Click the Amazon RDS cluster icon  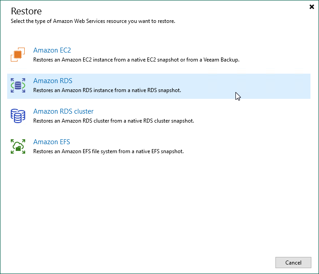18,116
